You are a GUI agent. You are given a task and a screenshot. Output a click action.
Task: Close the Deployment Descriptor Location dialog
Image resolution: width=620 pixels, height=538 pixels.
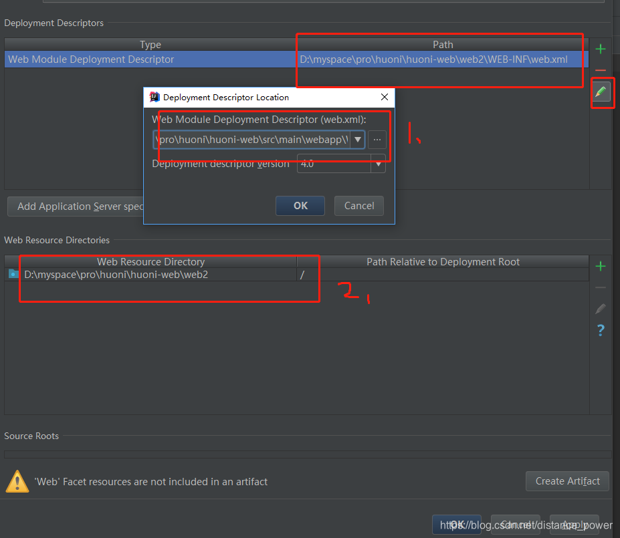(x=385, y=97)
